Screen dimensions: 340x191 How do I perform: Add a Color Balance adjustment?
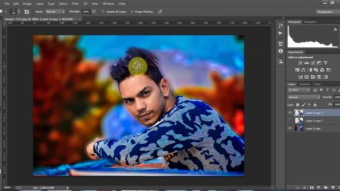pos(303,70)
